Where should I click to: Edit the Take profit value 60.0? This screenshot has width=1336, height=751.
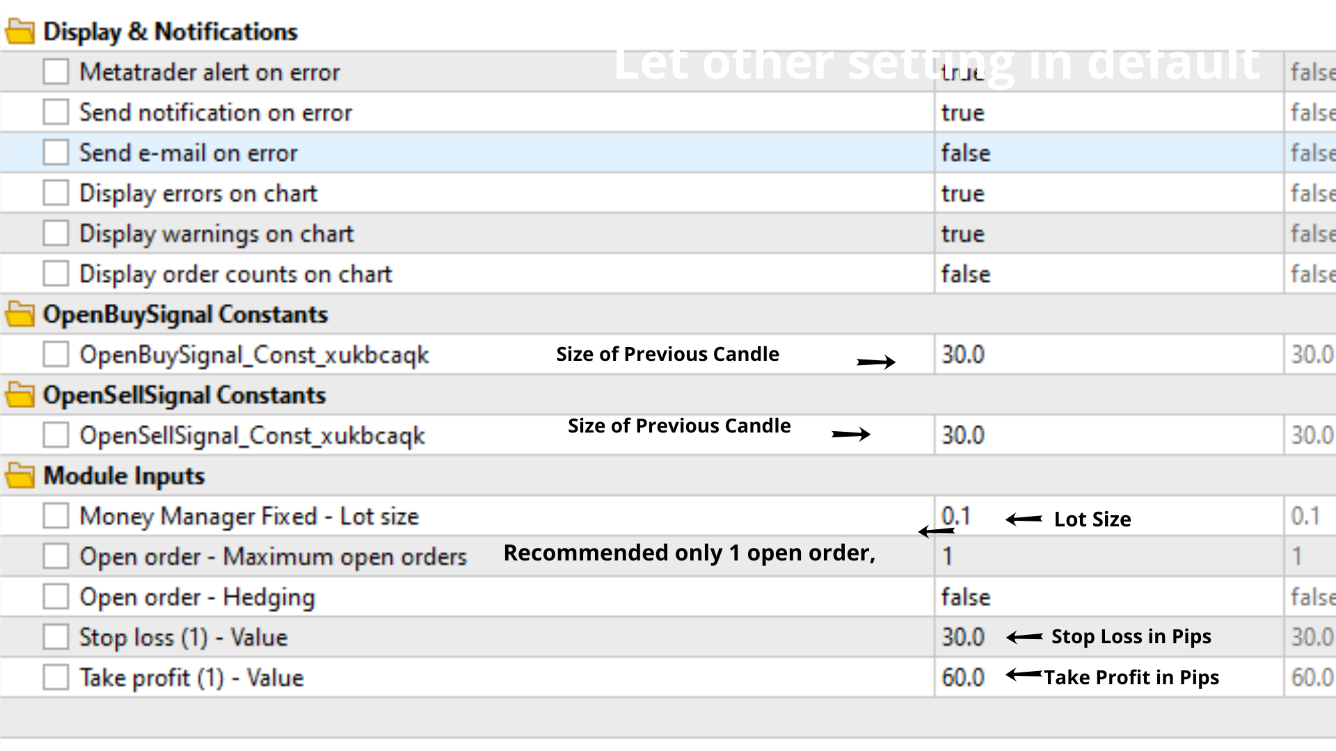tap(964, 677)
